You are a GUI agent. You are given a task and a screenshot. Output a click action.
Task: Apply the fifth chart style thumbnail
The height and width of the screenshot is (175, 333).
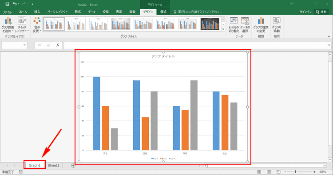[x=143, y=24]
